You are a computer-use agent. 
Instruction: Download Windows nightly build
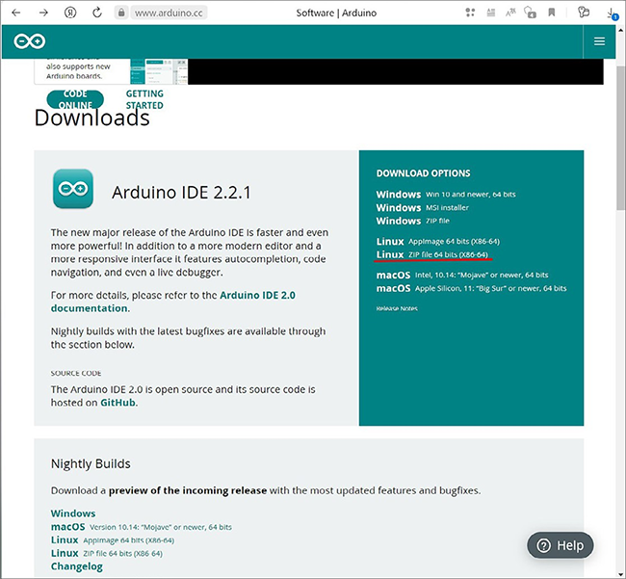point(73,513)
